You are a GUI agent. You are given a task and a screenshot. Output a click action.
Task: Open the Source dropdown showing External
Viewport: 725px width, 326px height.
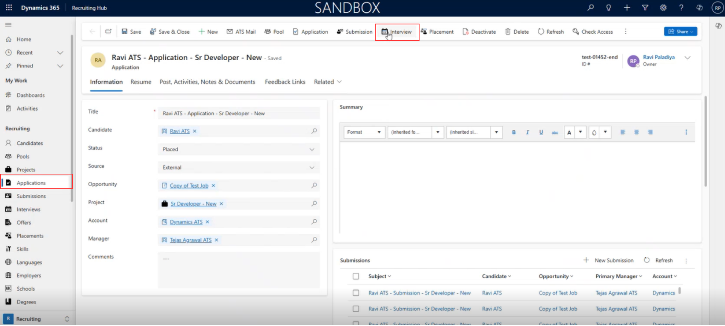[239, 167]
